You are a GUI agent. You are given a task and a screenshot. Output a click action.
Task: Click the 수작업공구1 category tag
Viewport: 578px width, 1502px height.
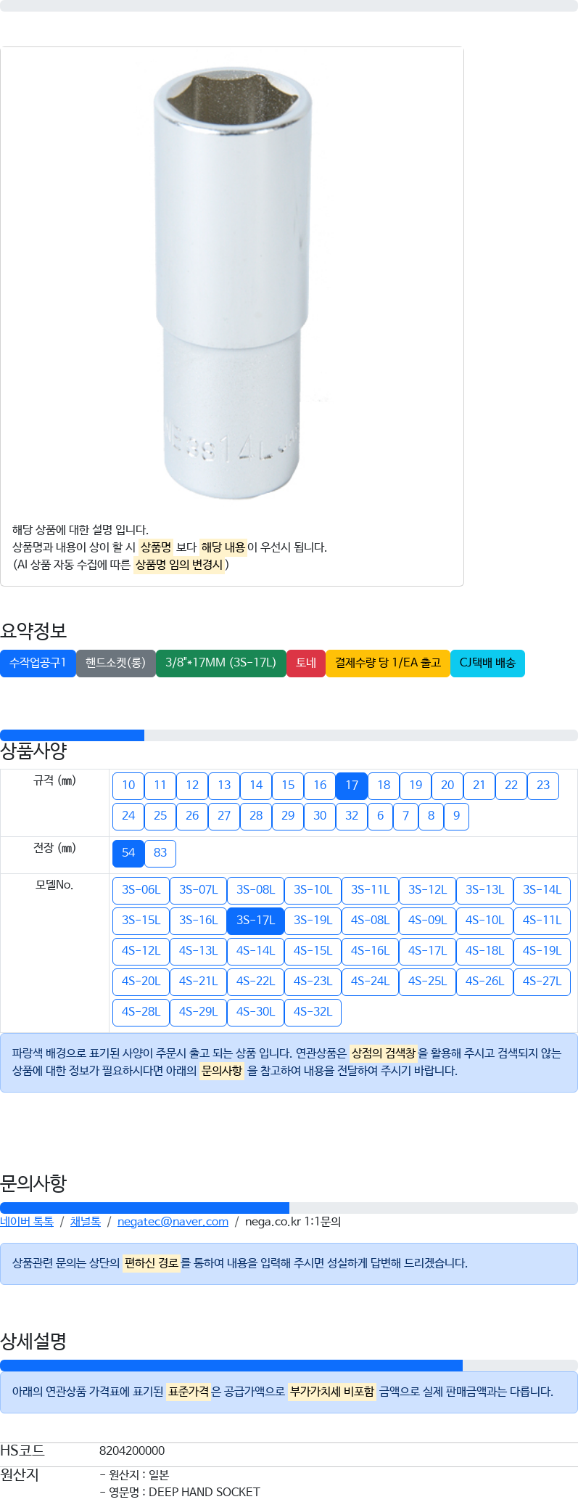click(38, 663)
